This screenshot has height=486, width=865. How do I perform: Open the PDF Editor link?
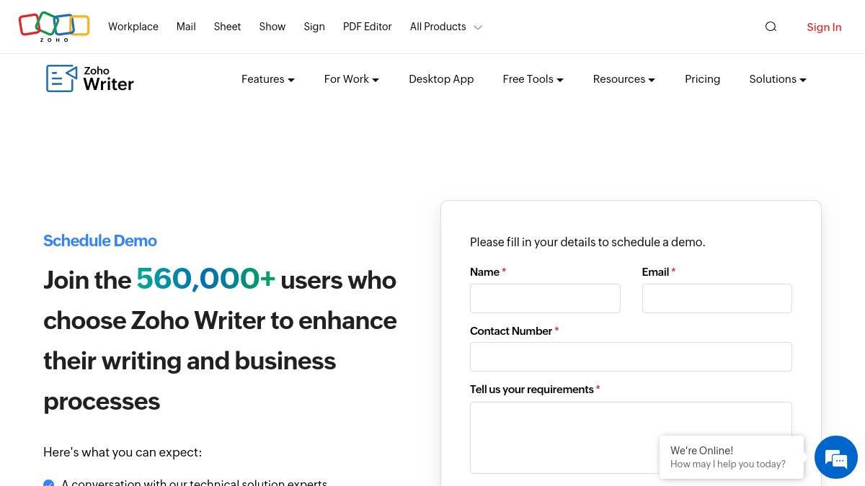367,27
